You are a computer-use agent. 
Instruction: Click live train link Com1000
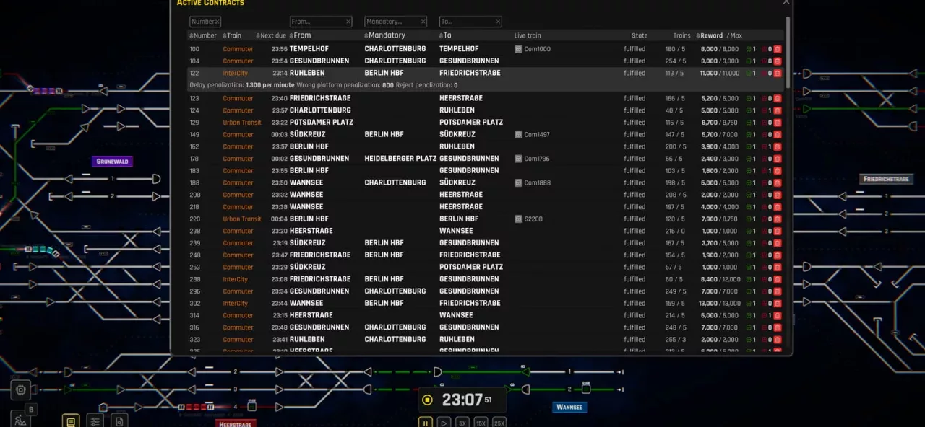[537, 49]
